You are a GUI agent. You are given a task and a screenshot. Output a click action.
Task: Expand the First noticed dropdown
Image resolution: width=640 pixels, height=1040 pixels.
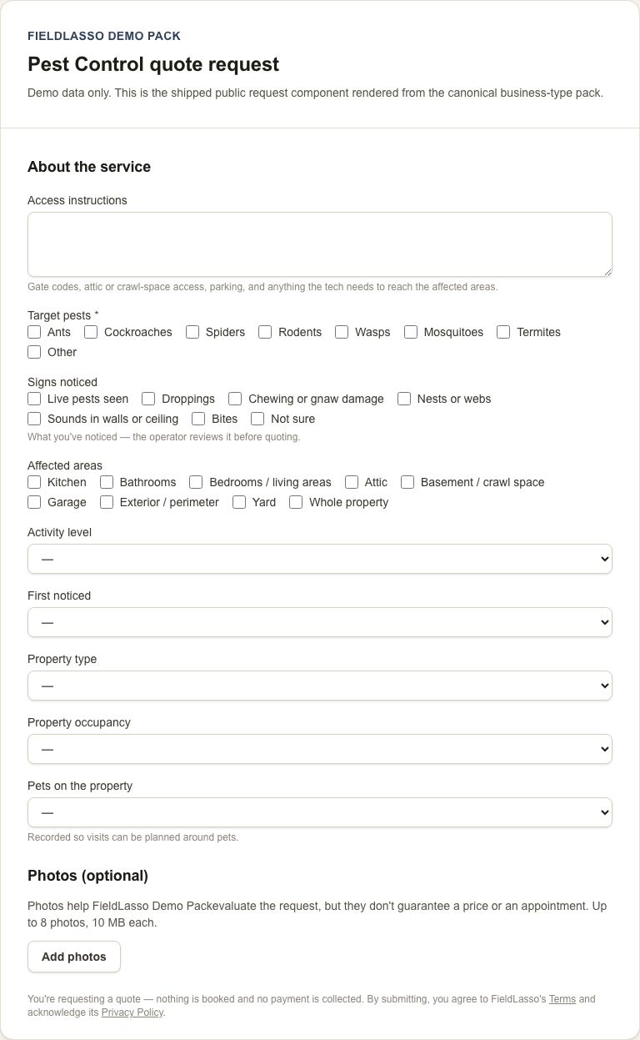tap(320, 622)
